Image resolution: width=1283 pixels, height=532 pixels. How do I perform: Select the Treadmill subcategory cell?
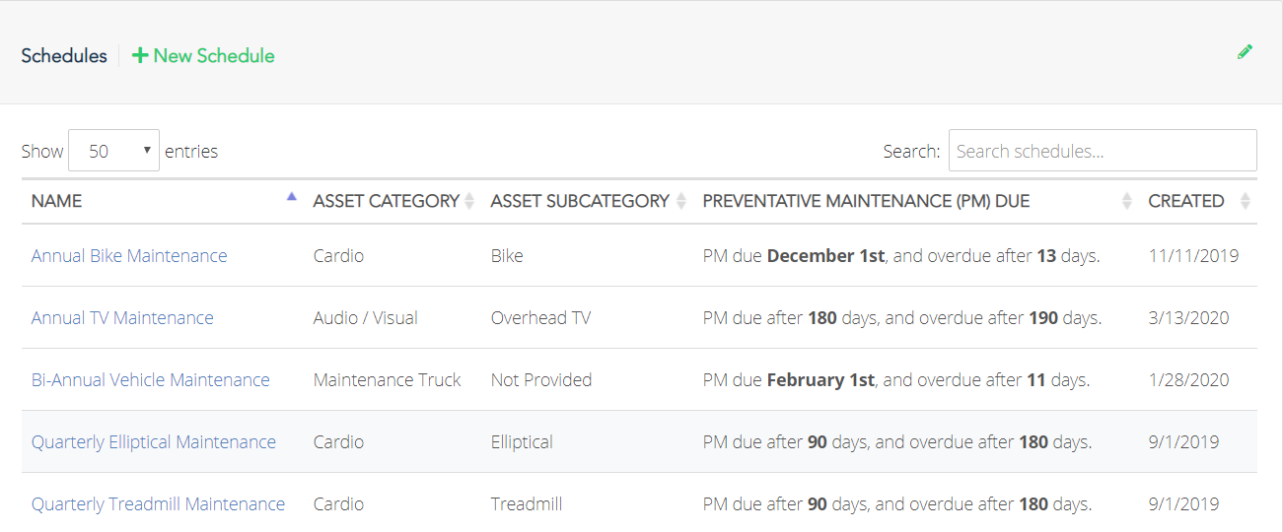click(x=527, y=503)
